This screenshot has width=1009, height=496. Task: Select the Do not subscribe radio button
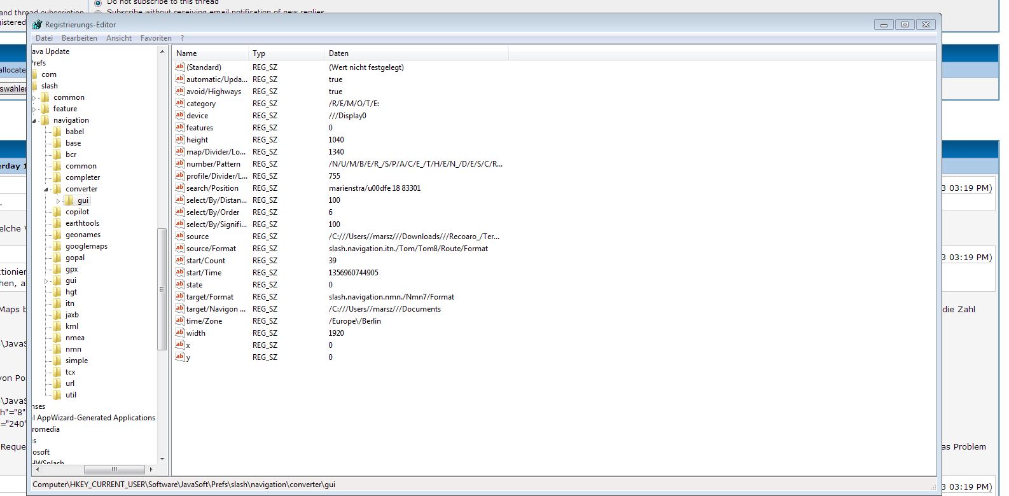click(x=98, y=3)
